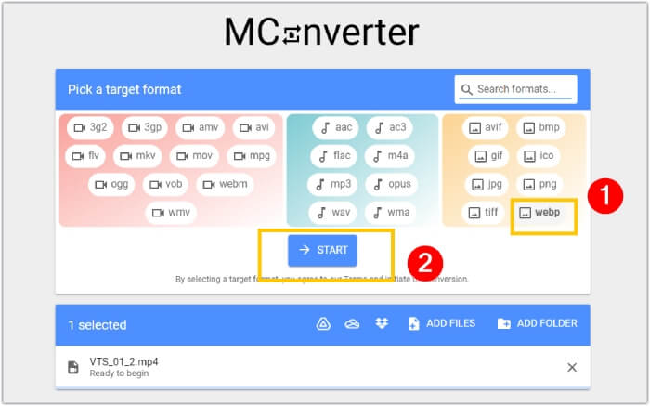The image size is (650, 406).
Task: Select avi as the target format
Action: tap(254, 127)
